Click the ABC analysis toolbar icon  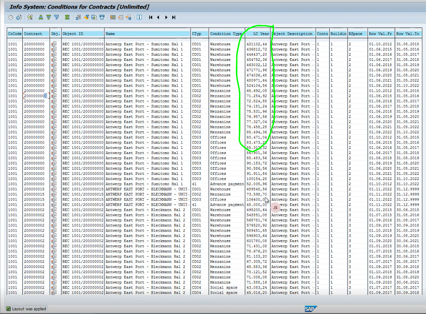tap(102, 17)
